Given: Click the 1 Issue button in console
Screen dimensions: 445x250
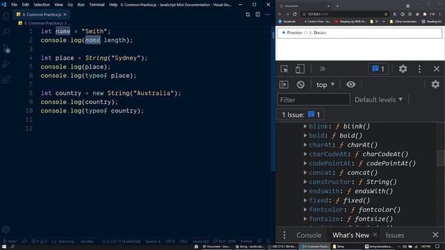Looking at the screenshot, I should pos(300,115).
